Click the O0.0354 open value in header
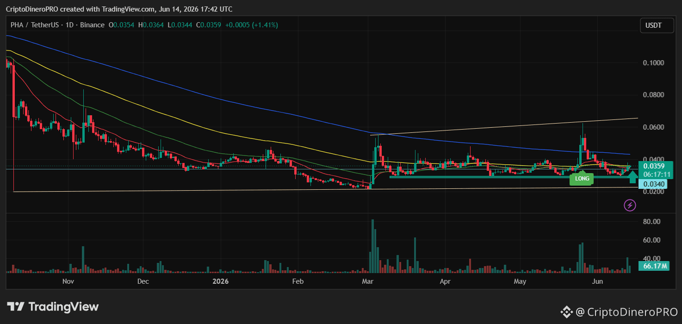Viewport: 682px width, 324px height. point(121,25)
